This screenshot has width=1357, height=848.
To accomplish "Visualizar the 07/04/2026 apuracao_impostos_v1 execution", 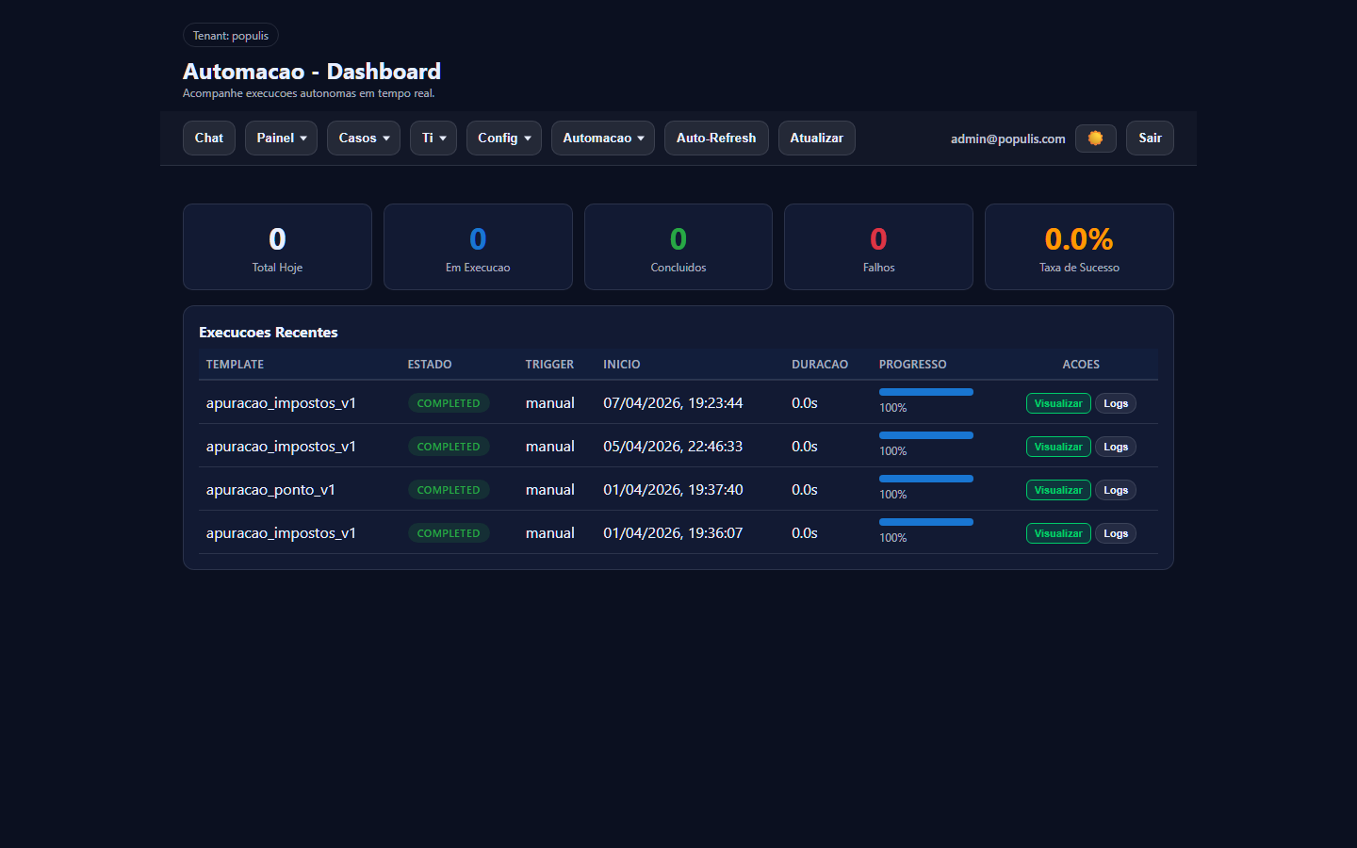I will point(1057,403).
